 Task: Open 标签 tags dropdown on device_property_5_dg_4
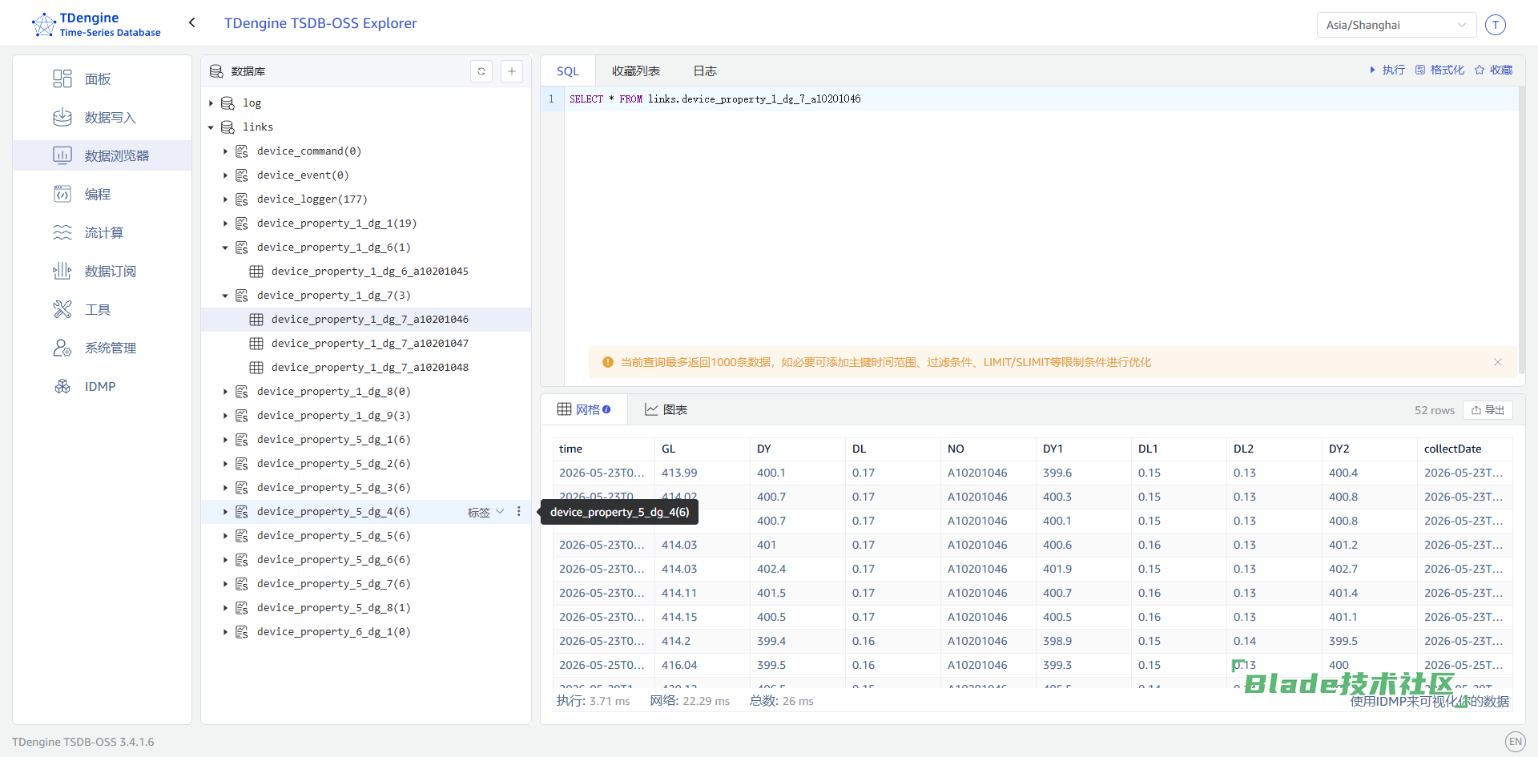coord(486,512)
